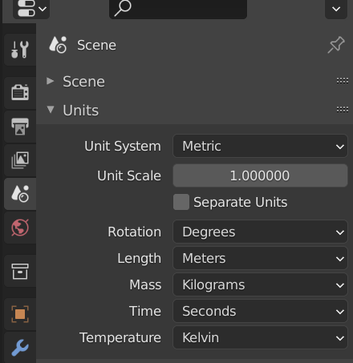Open the Collection properties tab
The width and height of the screenshot is (353, 363).
pos(20,271)
